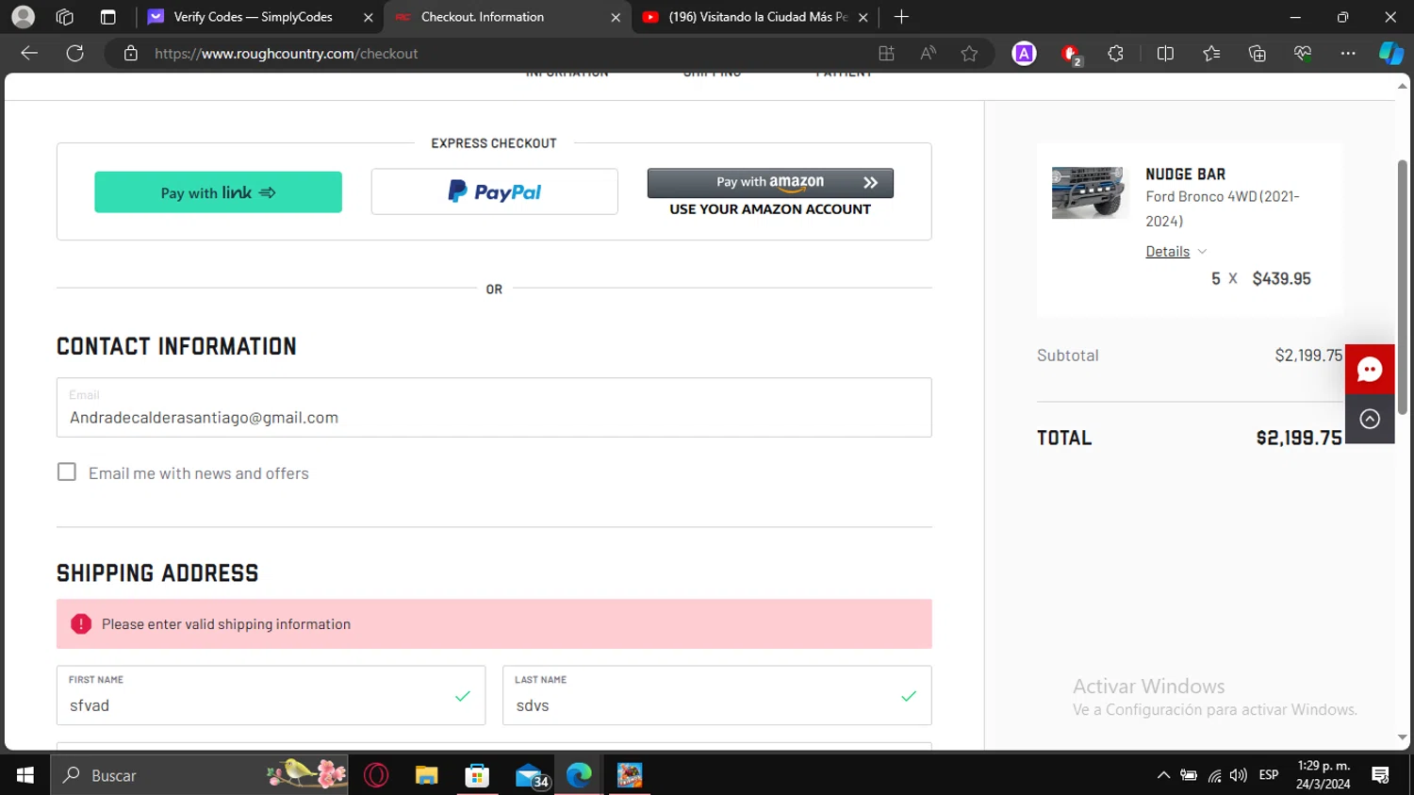Screen dimensions: 1414x795
Task: View site information lock icon
Action: (131, 54)
